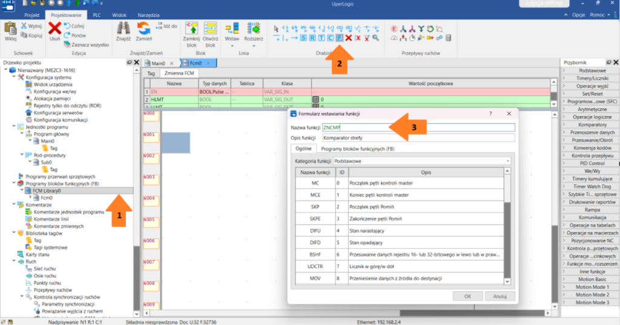Click the red X delete element icon
Screen dimensions: 620x325
point(348,38)
